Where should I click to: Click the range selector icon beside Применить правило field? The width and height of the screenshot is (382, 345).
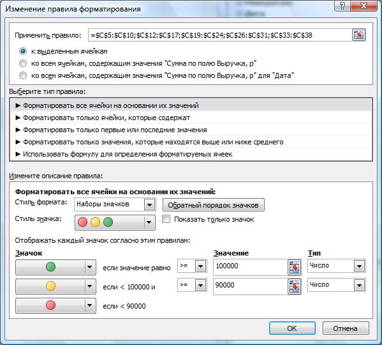coord(358,35)
